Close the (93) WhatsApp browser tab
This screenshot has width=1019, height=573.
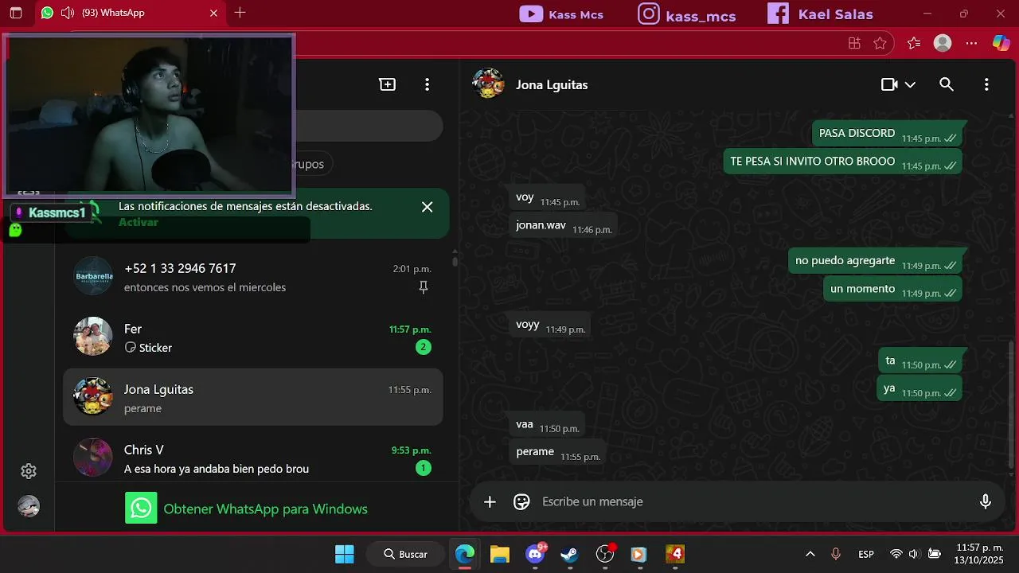click(213, 13)
